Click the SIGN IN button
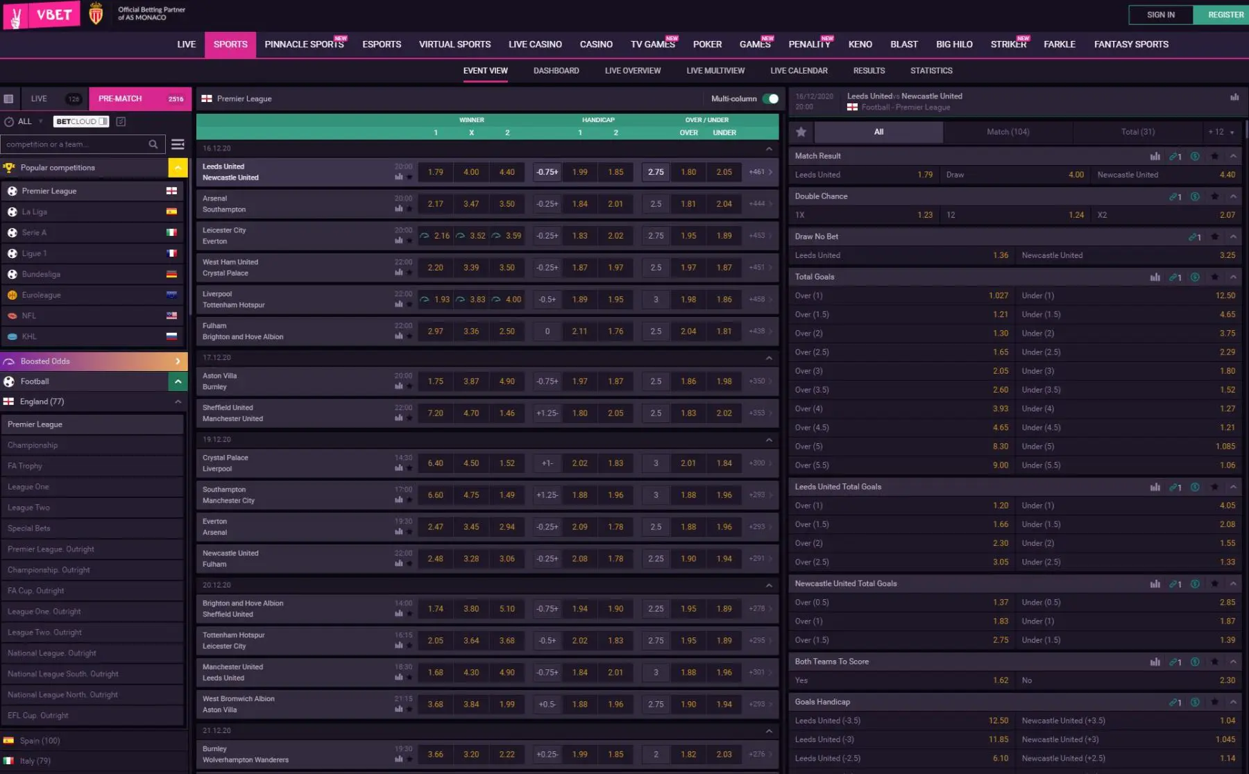The height and width of the screenshot is (774, 1249). pyautogui.click(x=1161, y=15)
